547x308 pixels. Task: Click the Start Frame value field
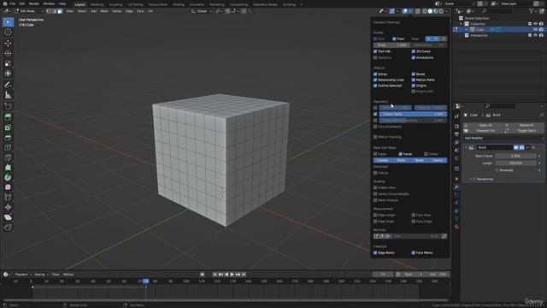515,156
